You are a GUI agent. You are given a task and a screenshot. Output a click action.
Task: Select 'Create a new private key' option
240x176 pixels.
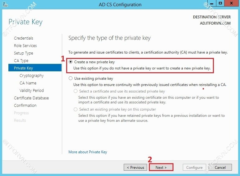(71, 62)
